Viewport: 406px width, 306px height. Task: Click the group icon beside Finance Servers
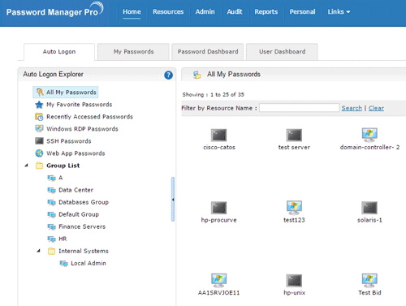click(x=51, y=226)
